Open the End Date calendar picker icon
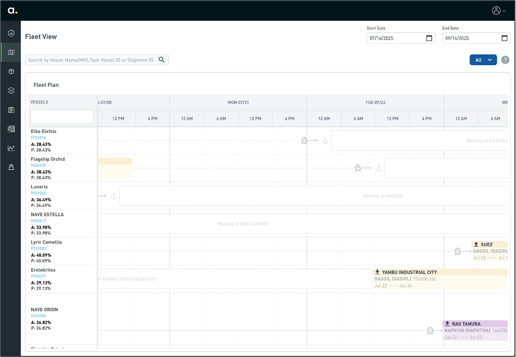The height and width of the screenshot is (357, 516). (x=504, y=38)
